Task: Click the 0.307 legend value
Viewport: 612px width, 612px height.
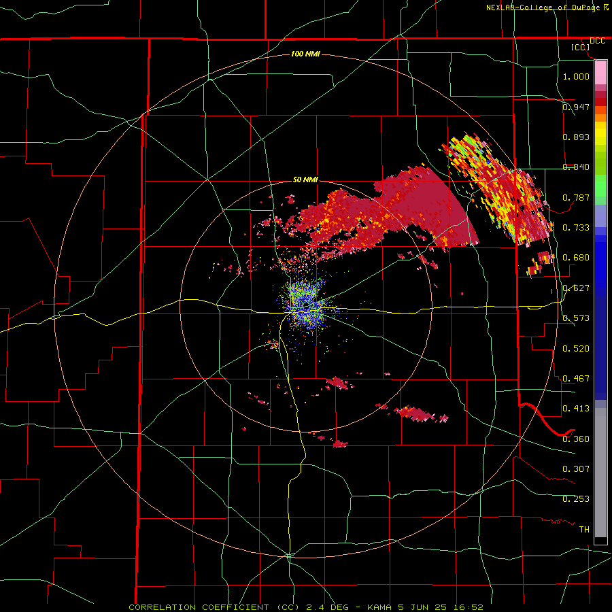Action: 576,469
